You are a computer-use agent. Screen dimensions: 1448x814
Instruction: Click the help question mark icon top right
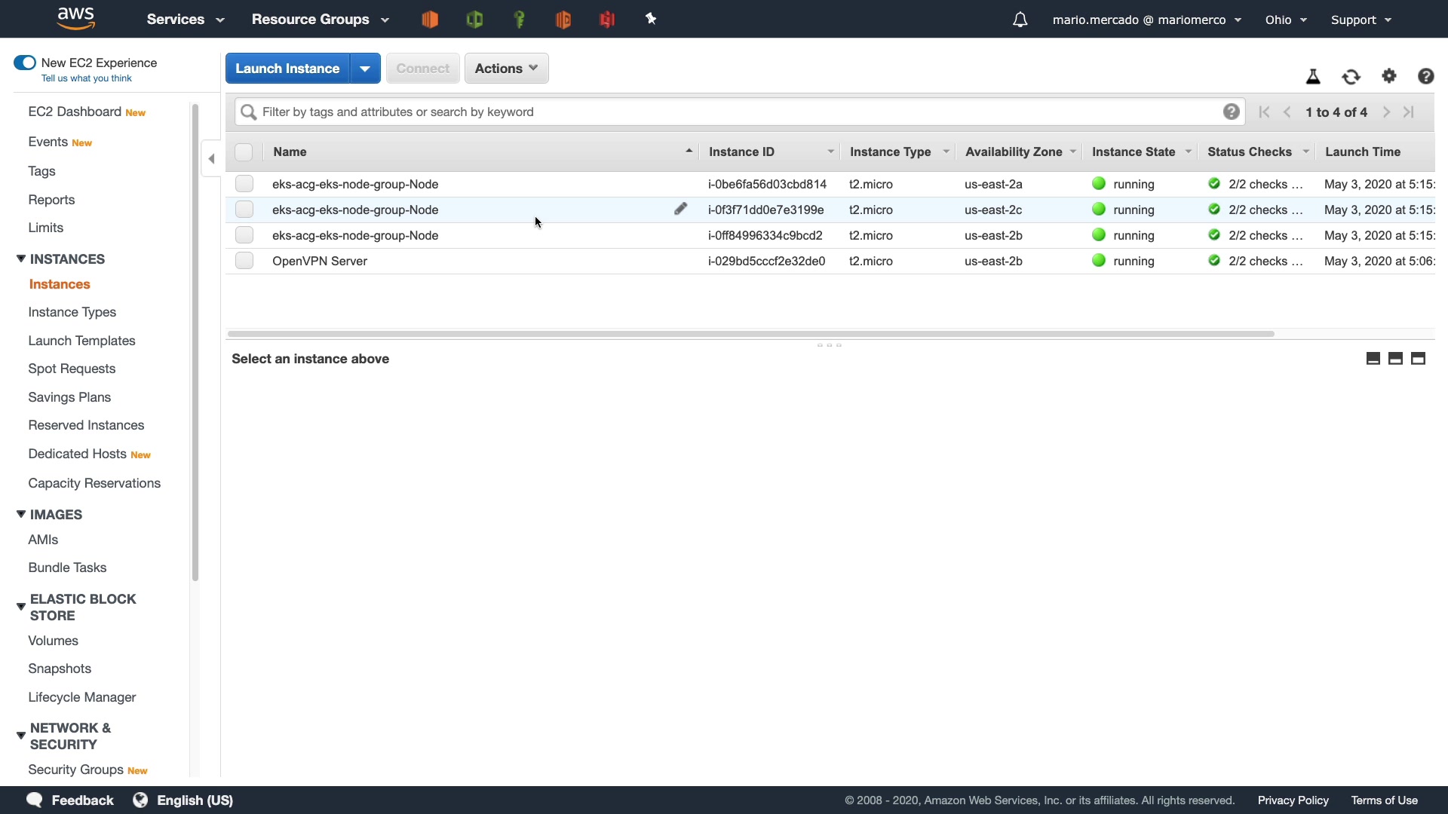pos(1425,76)
